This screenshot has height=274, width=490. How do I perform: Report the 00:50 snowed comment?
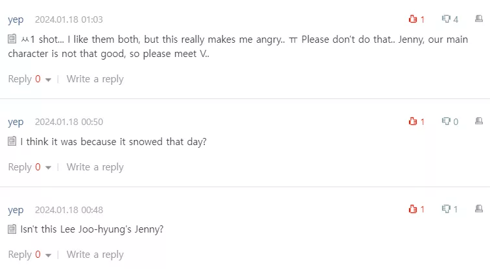[479, 121]
